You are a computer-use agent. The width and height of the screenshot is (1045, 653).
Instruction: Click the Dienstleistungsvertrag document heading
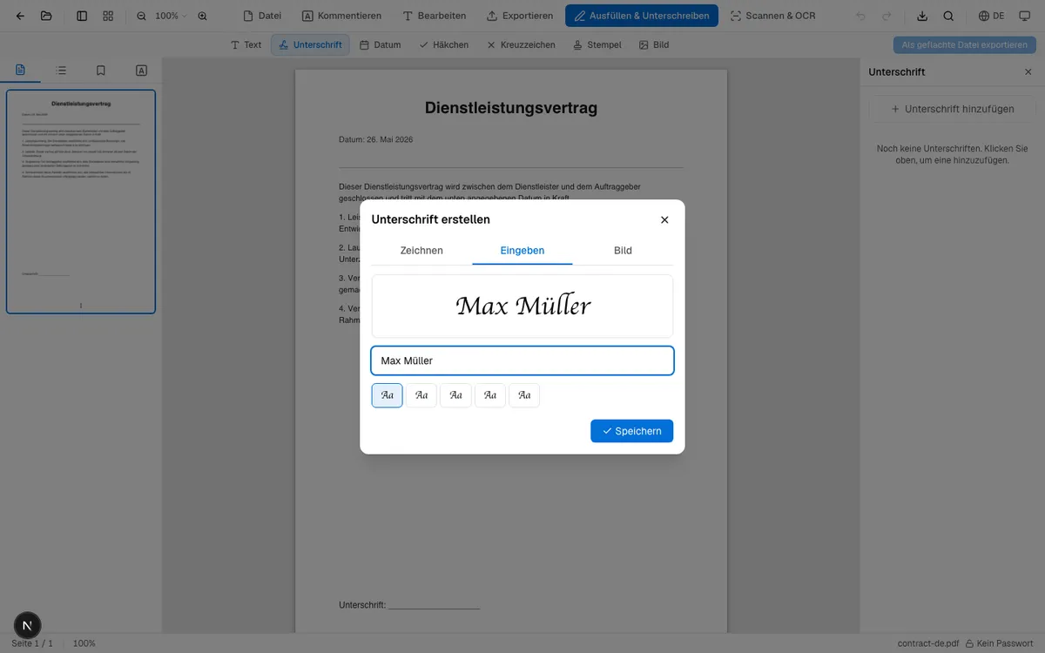click(x=511, y=108)
